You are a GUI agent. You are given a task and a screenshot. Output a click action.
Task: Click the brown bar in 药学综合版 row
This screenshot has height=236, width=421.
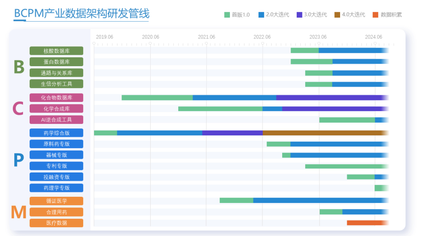(323, 133)
